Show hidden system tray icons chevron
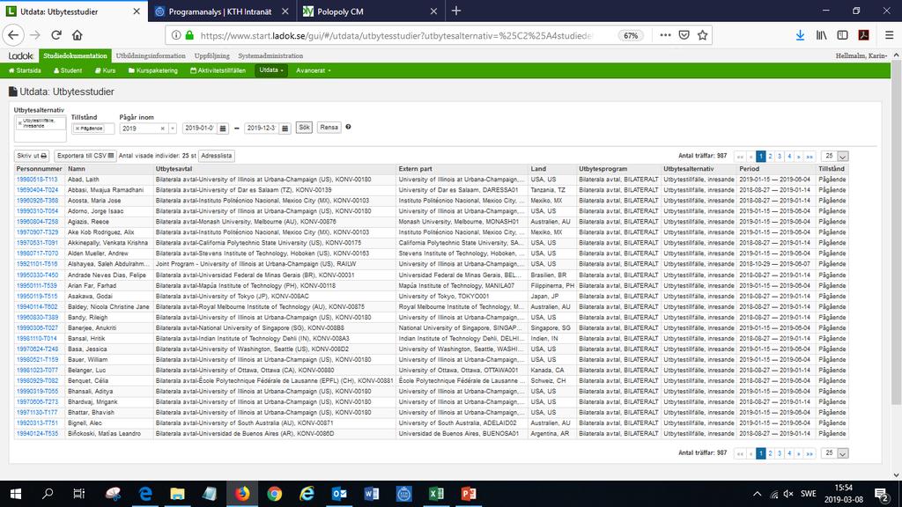 [x=757, y=494]
